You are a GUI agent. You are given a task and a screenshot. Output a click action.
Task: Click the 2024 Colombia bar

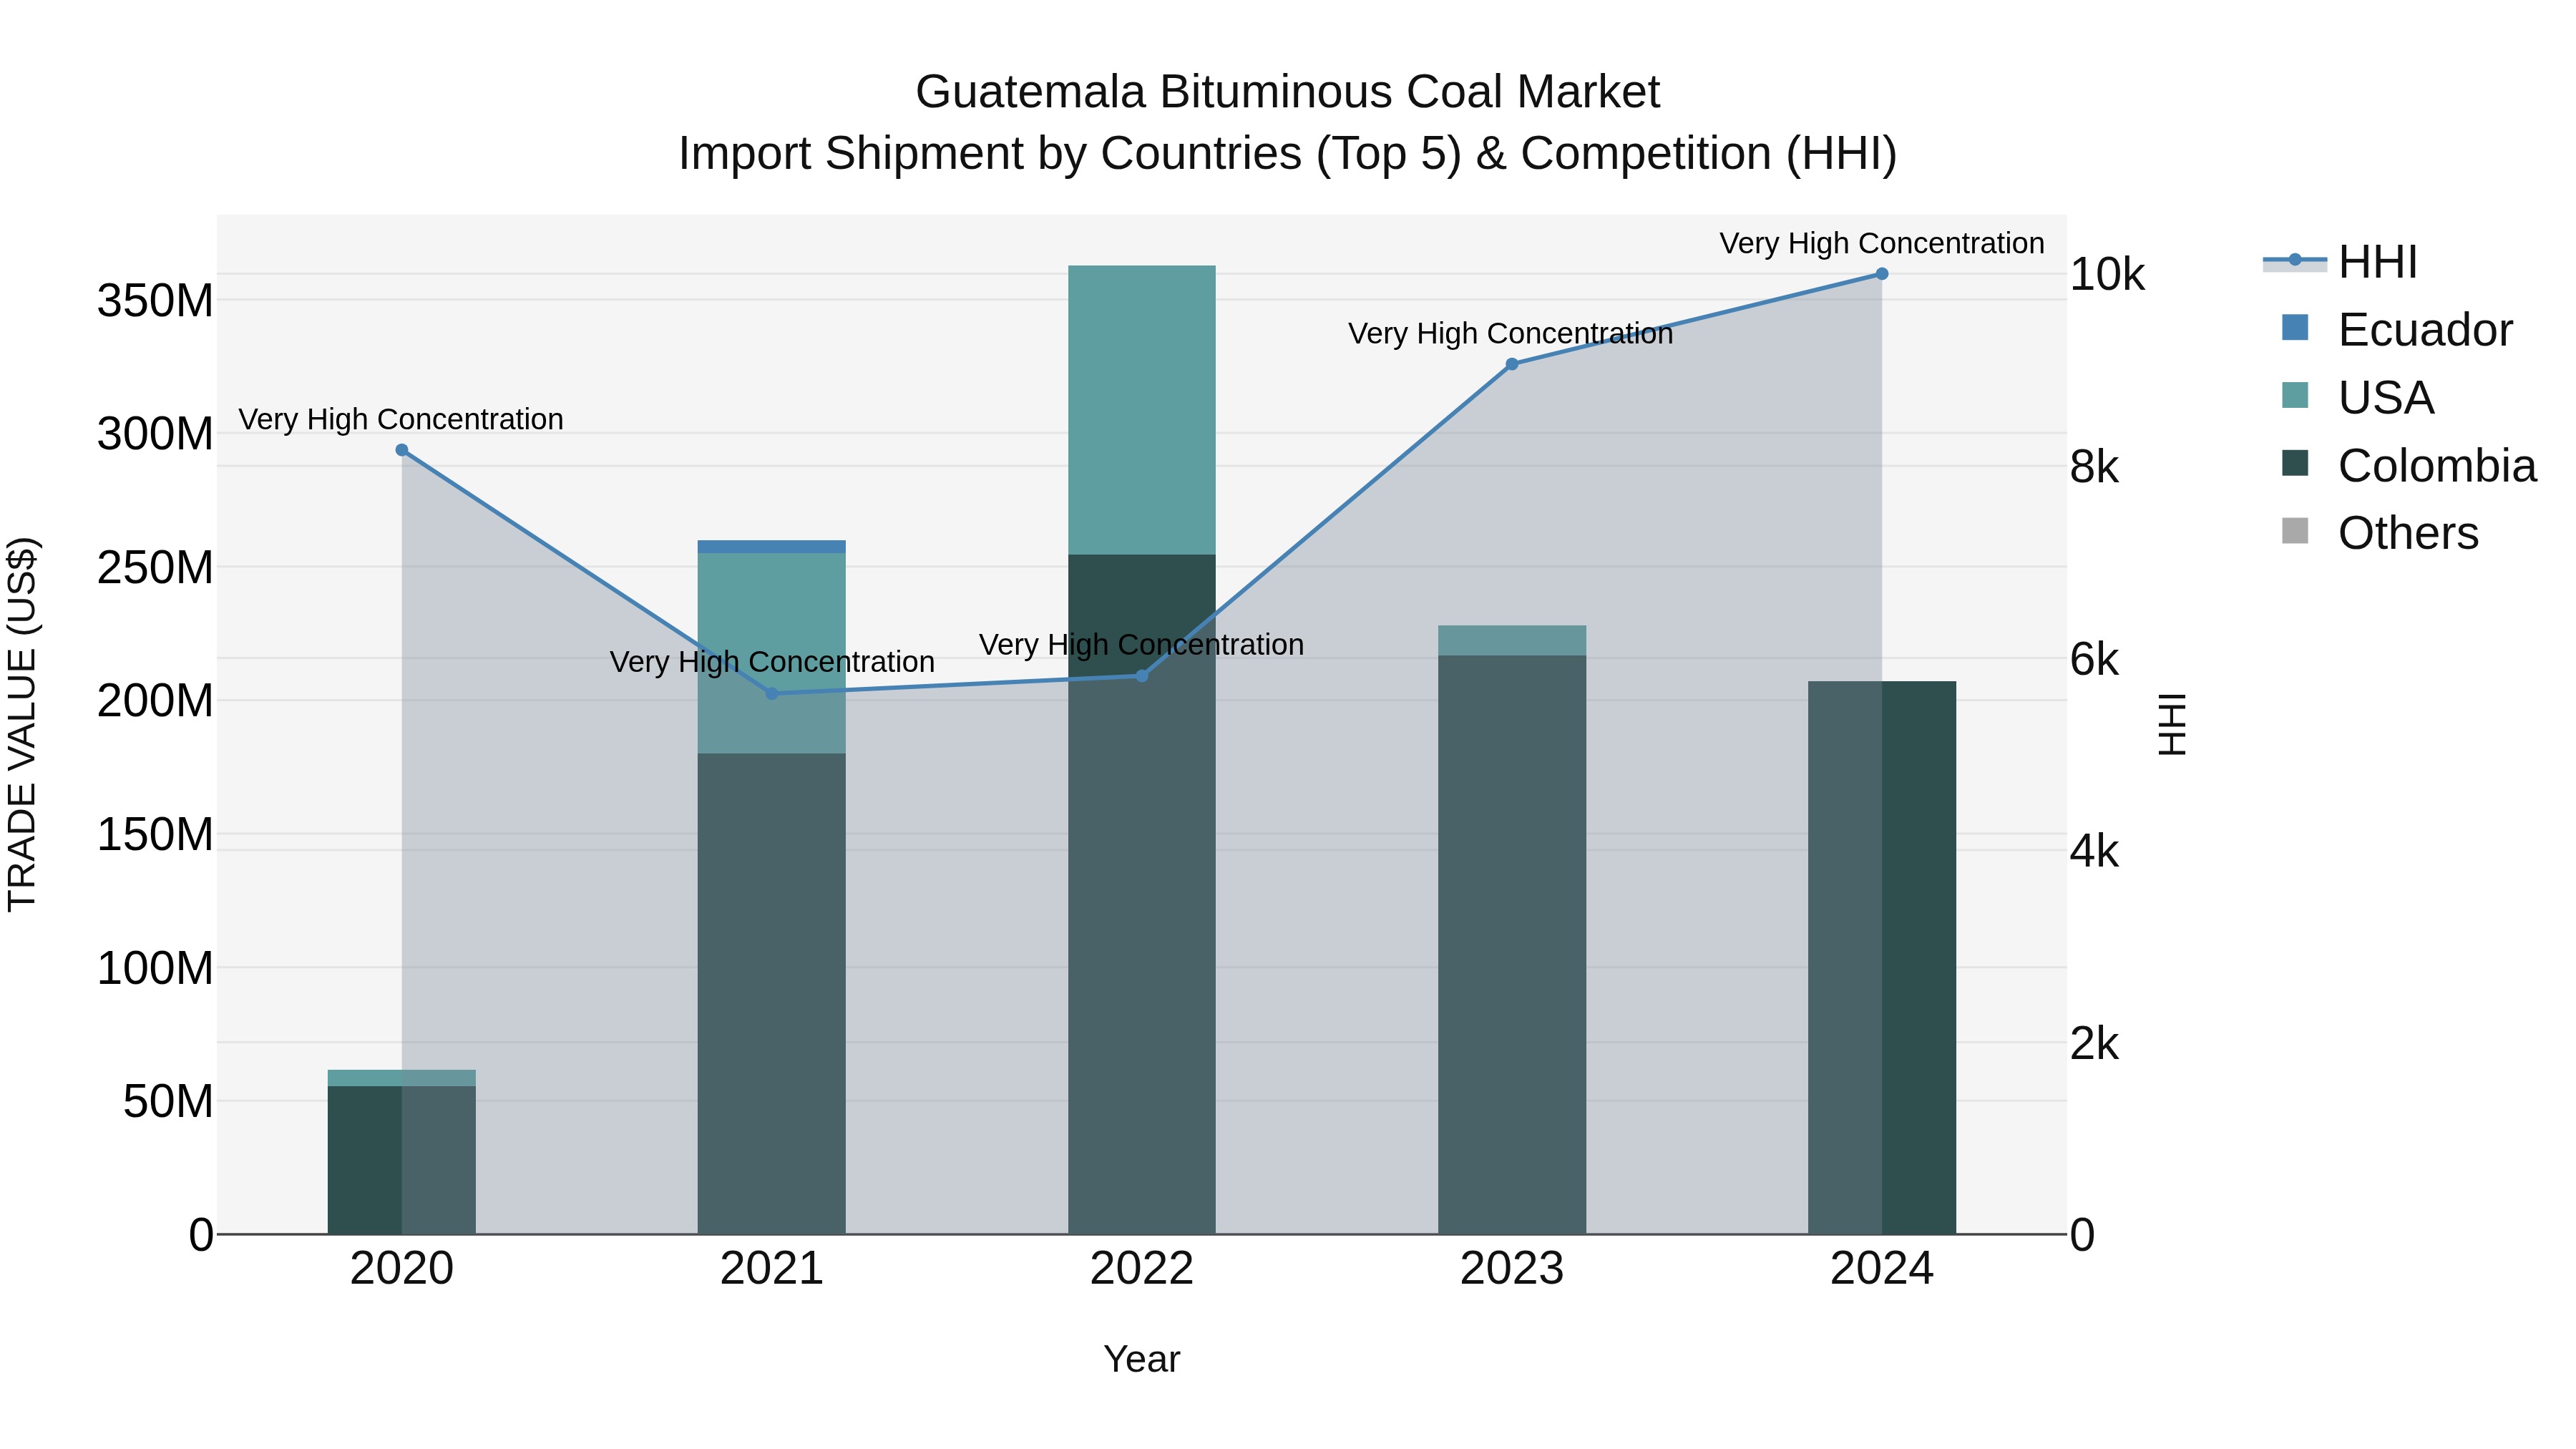pyautogui.click(x=1882, y=958)
